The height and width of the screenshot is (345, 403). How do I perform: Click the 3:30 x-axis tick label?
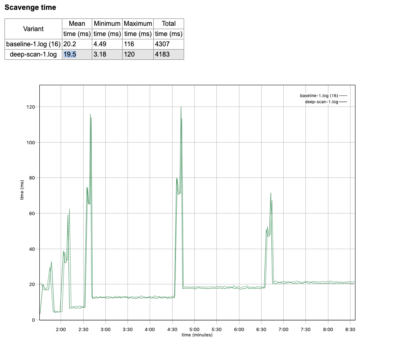(x=128, y=329)
